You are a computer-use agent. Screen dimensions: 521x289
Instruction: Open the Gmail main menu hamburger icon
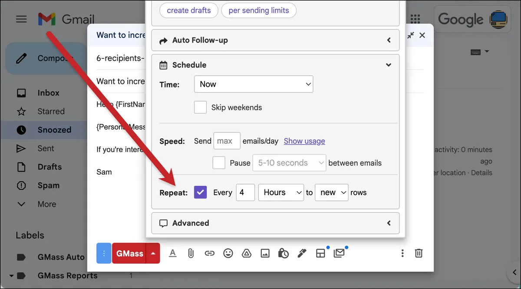pos(21,19)
